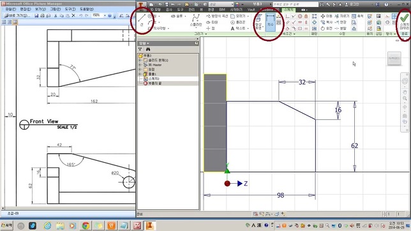
Task: Select the Polygon (폴리곤) tool
Action: click(x=238, y=22)
